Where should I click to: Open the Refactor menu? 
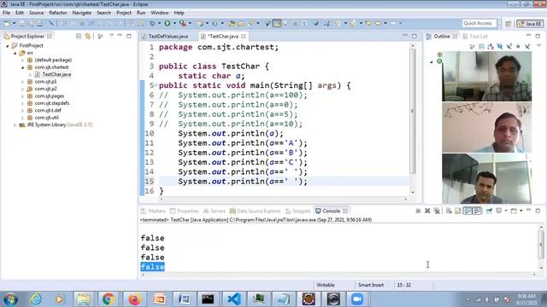click(x=58, y=13)
